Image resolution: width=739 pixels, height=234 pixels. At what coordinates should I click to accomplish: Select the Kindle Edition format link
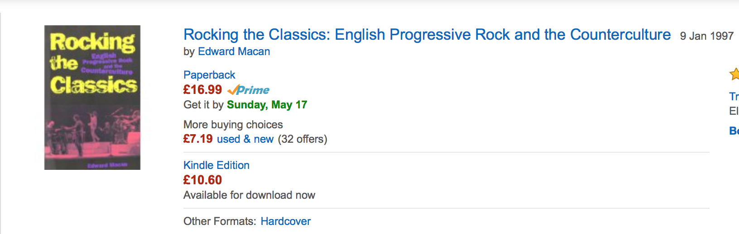pyautogui.click(x=216, y=165)
